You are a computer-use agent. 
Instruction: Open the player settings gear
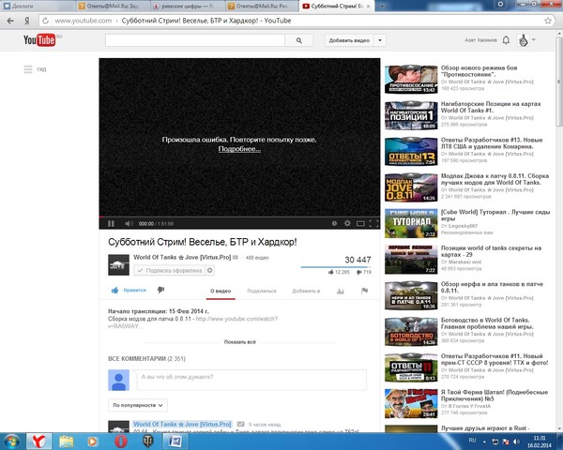click(x=347, y=224)
